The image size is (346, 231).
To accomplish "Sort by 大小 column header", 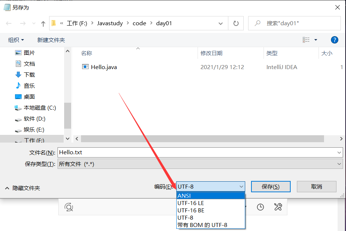I will (x=327, y=53).
